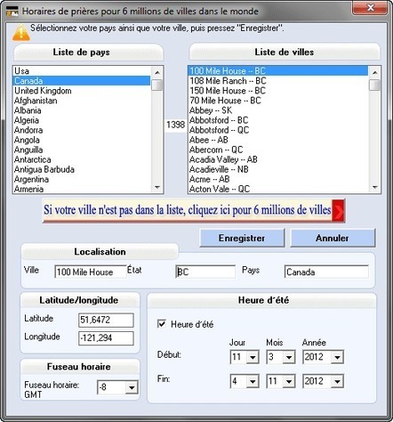The width and height of the screenshot is (393, 422).
Task: Select Abercorn -- QC city
Action: pos(278,150)
